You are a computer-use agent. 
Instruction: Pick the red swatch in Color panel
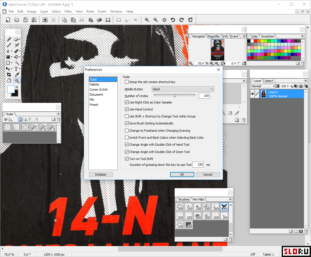[x=255, y=41]
